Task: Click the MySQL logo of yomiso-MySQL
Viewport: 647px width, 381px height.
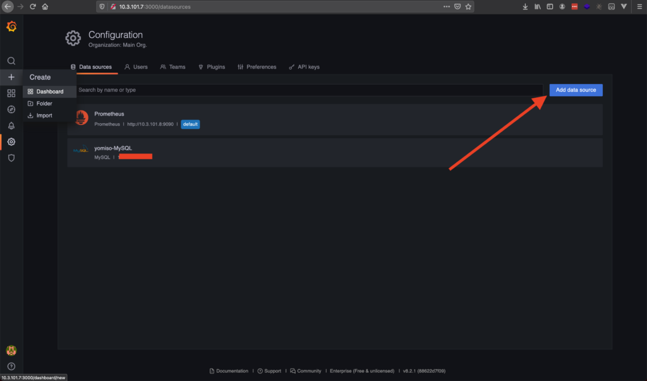Action: click(x=80, y=150)
